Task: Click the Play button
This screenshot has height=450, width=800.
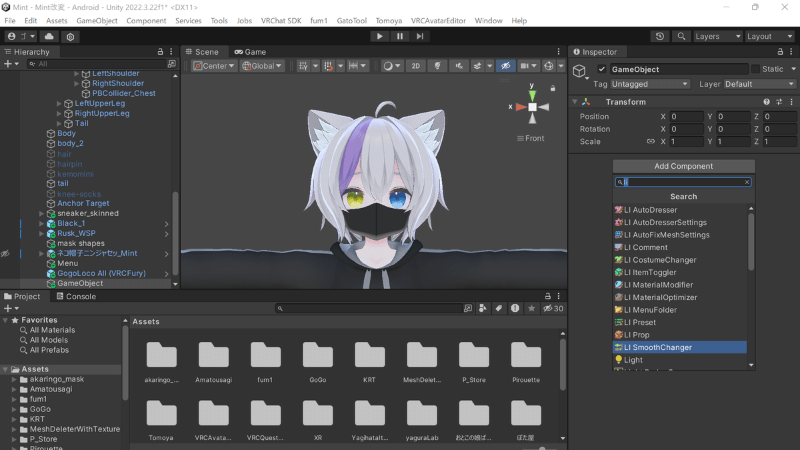Action: point(379,37)
